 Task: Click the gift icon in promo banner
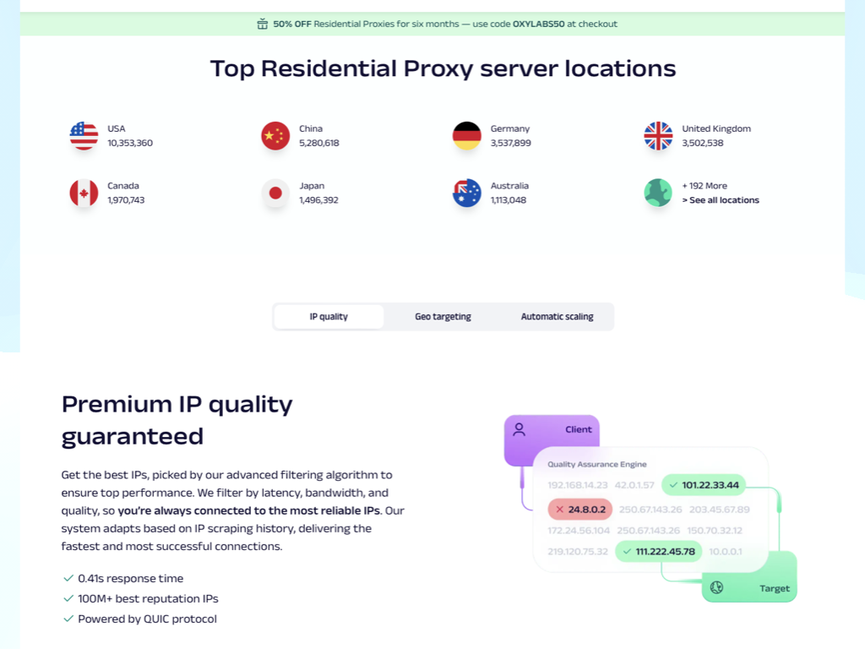click(263, 24)
